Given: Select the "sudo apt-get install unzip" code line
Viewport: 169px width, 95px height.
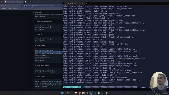Looking at the screenshot, I should pyautogui.click(x=44, y=70).
